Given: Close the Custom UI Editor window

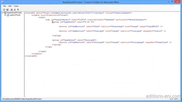Looking at the screenshot, I should click(x=177, y=2).
